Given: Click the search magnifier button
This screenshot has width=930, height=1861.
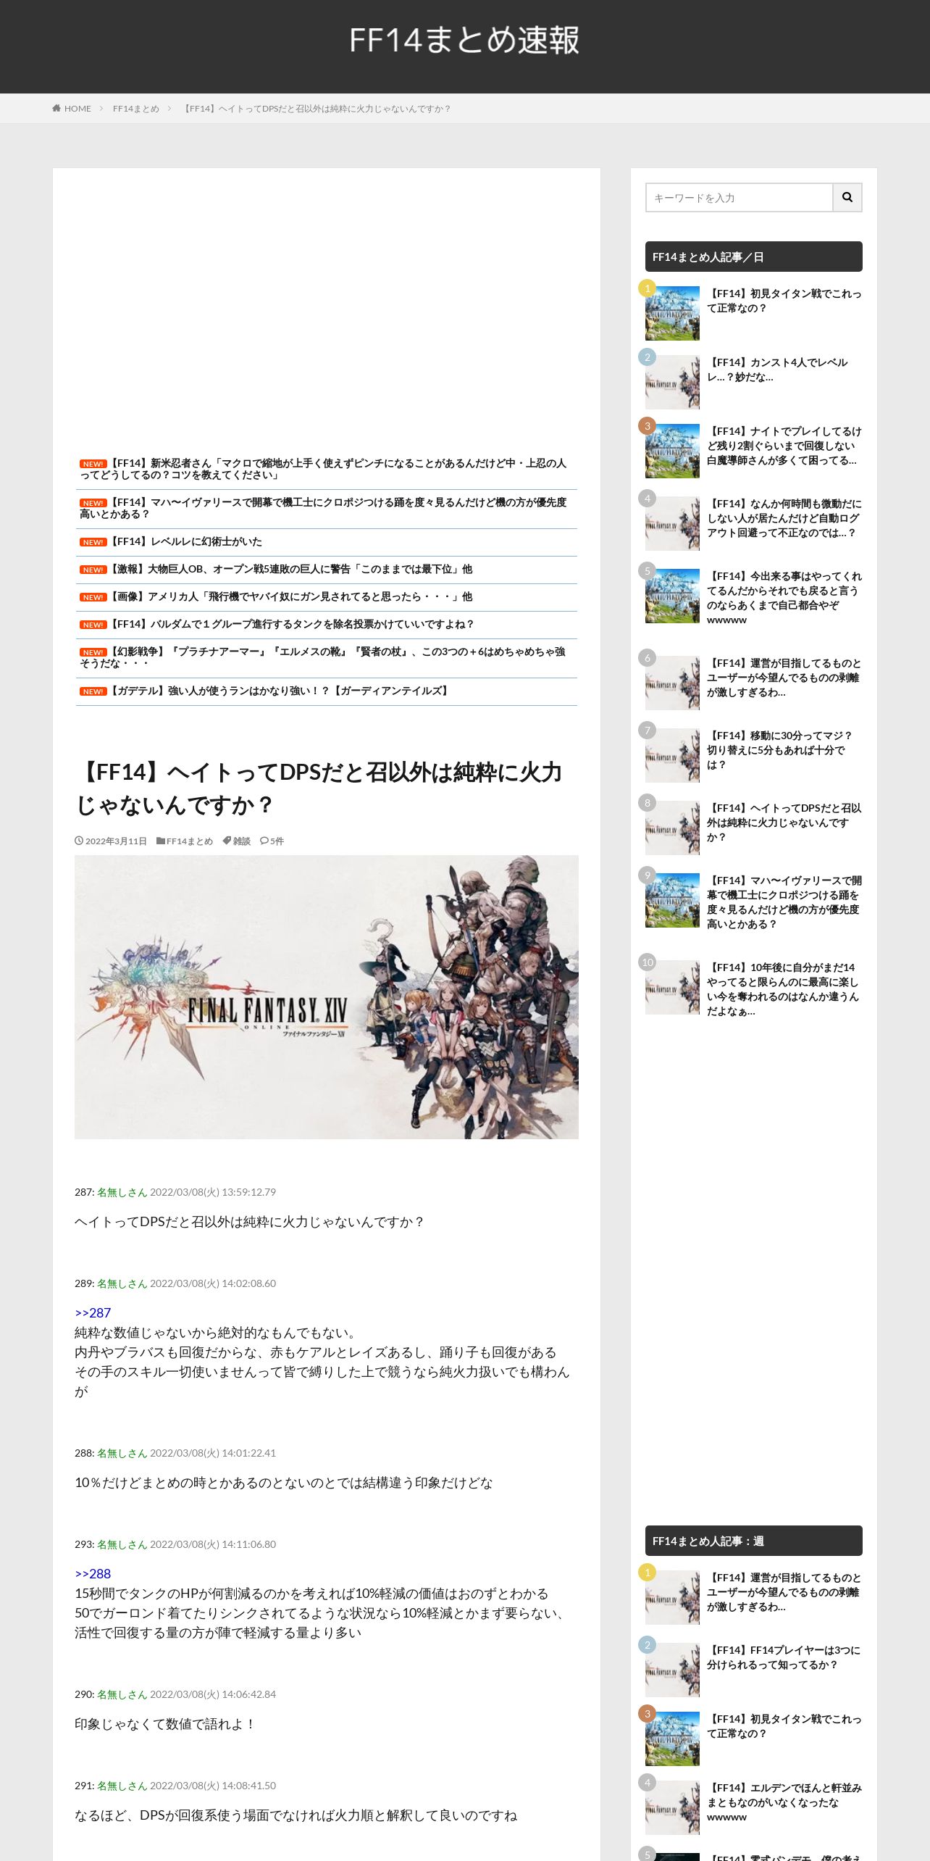Looking at the screenshot, I should 847,197.
